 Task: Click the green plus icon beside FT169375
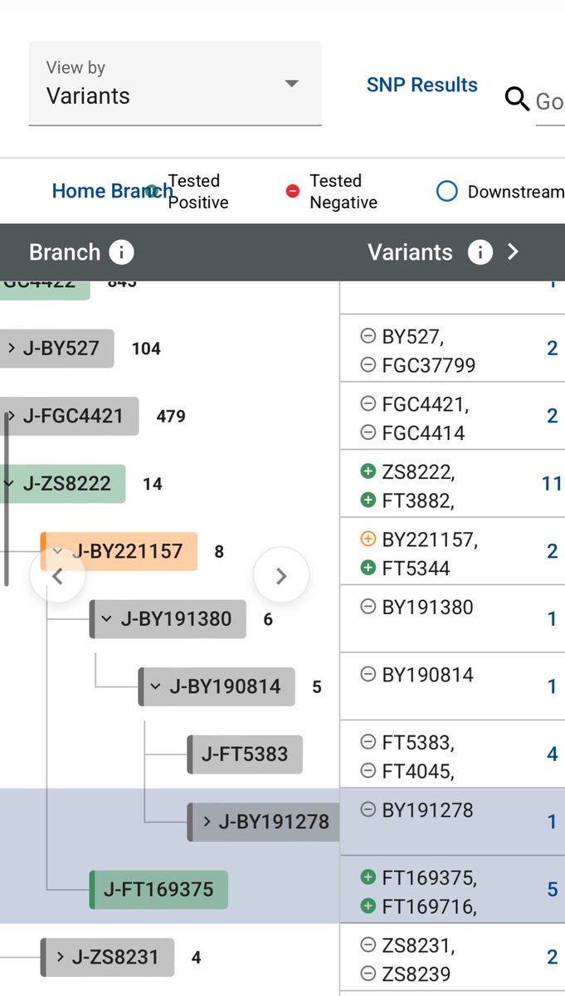click(368, 877)
